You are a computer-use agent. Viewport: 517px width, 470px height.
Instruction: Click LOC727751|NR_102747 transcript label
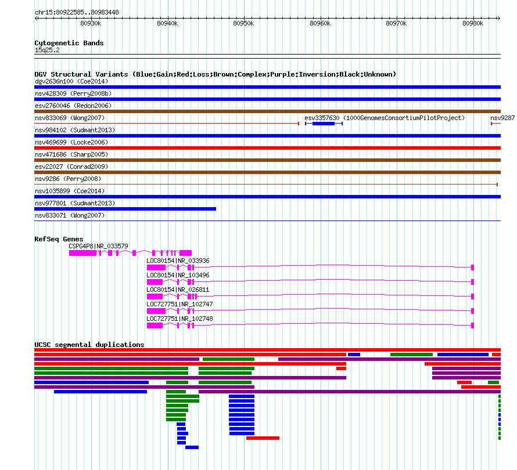point(179,304)
